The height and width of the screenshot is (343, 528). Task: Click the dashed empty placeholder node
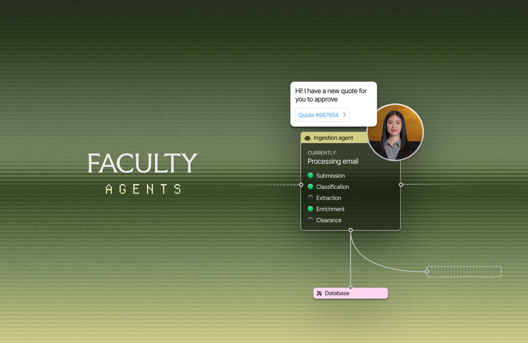pos(464,272)
